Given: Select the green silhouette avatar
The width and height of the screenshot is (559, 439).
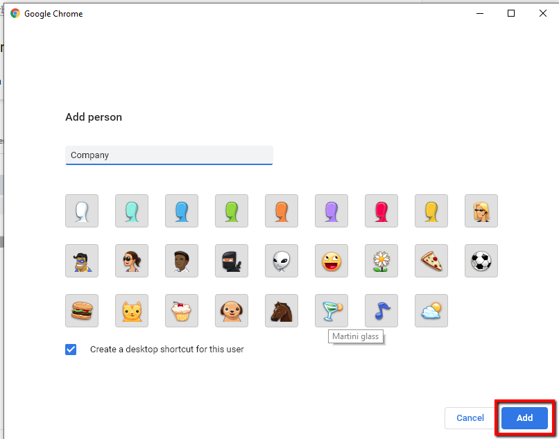Looking at the screenshot, I should coord(232,211).
